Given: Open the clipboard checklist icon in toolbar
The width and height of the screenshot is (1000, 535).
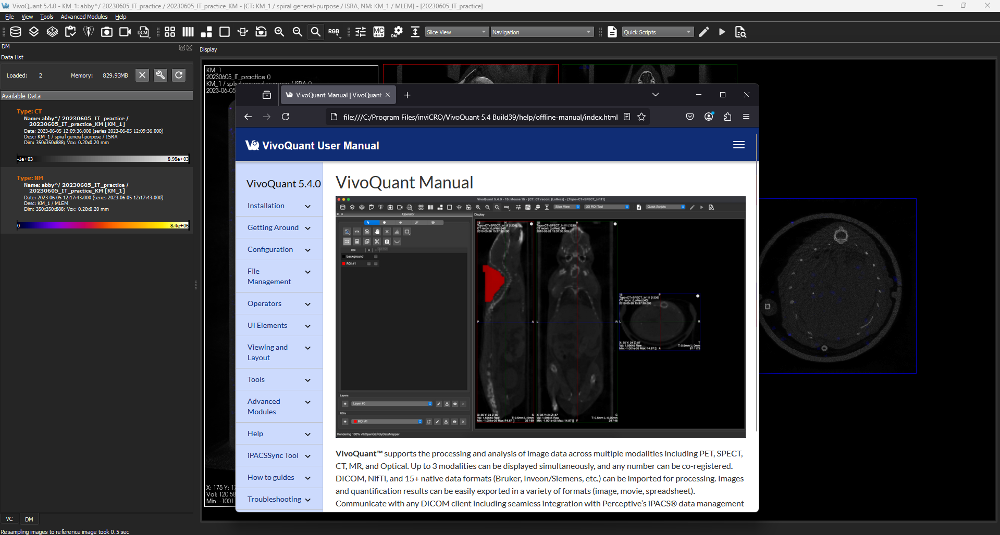Looking at the screenshot, I should (x=70, y=32).
